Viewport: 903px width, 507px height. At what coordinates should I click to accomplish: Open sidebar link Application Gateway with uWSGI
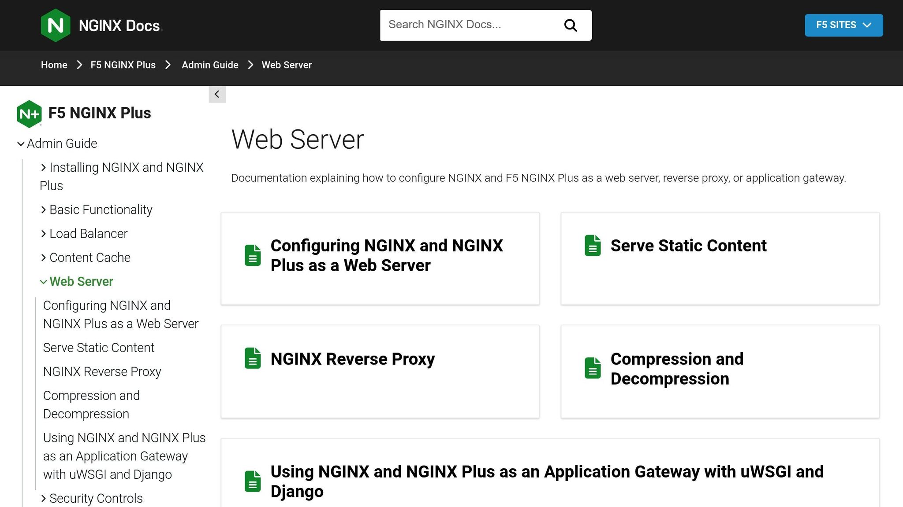click(x=124, y=456)
